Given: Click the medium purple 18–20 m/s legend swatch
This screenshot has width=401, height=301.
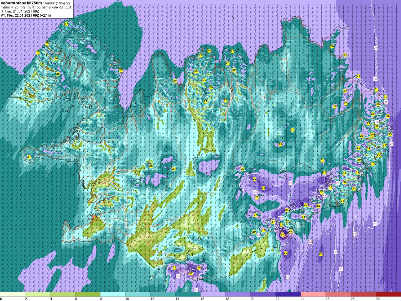Looking at the screenshot, I should [238, 294].
